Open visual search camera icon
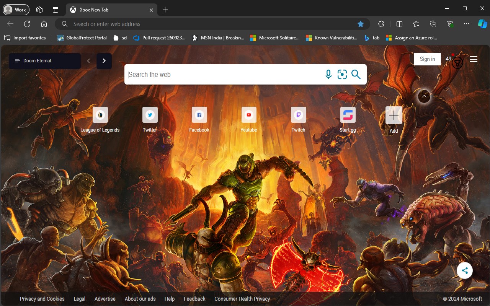This screenshot has height=306, width=490. coord(342,74)
